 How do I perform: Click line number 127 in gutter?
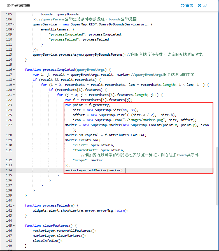pos(9,125)
